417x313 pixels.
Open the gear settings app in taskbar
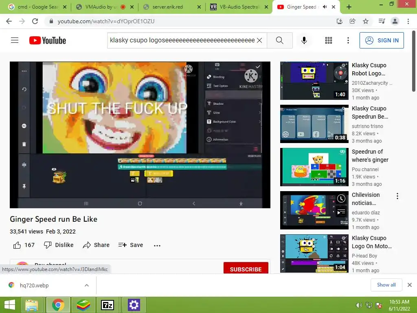134,305
